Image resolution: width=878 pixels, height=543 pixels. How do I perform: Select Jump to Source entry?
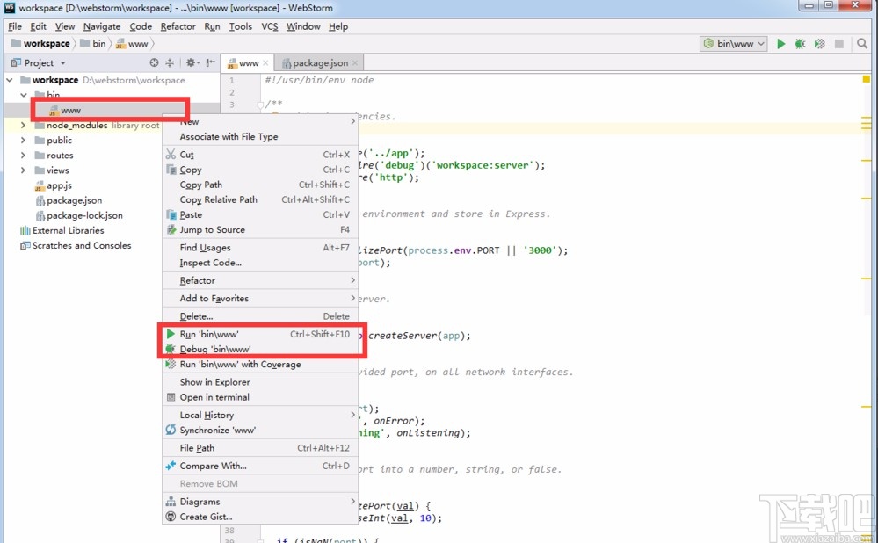260,230
